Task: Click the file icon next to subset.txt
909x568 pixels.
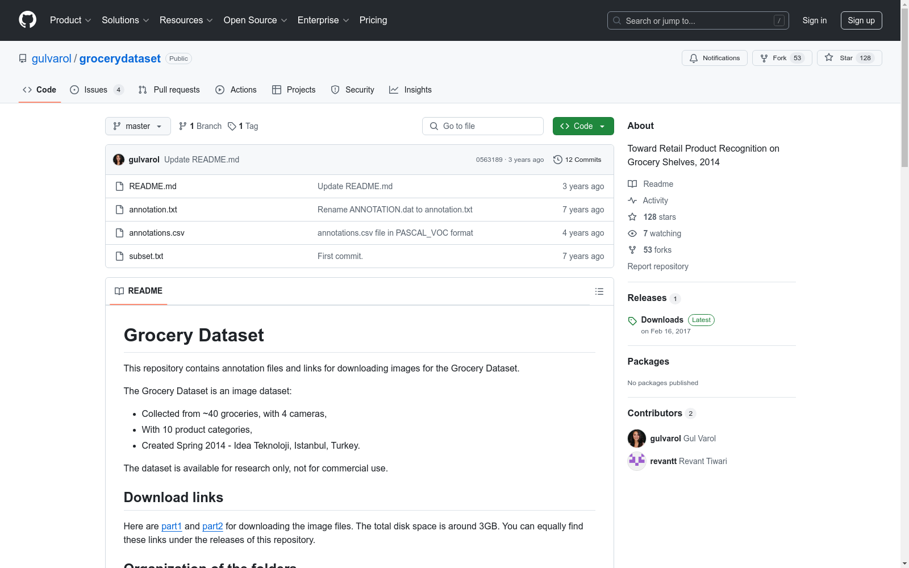Action: click(119, 256)
